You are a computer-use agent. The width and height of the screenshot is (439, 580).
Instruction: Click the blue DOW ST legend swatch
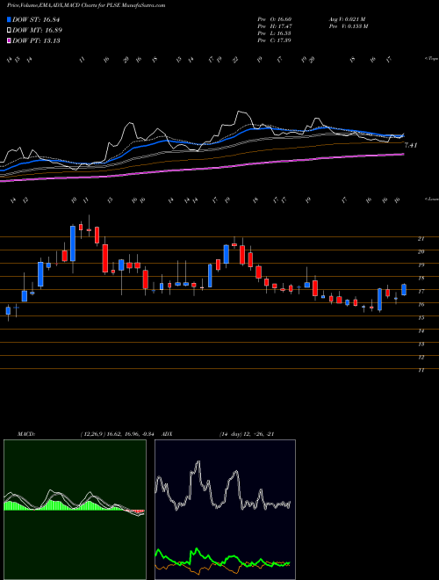(9, 19)
